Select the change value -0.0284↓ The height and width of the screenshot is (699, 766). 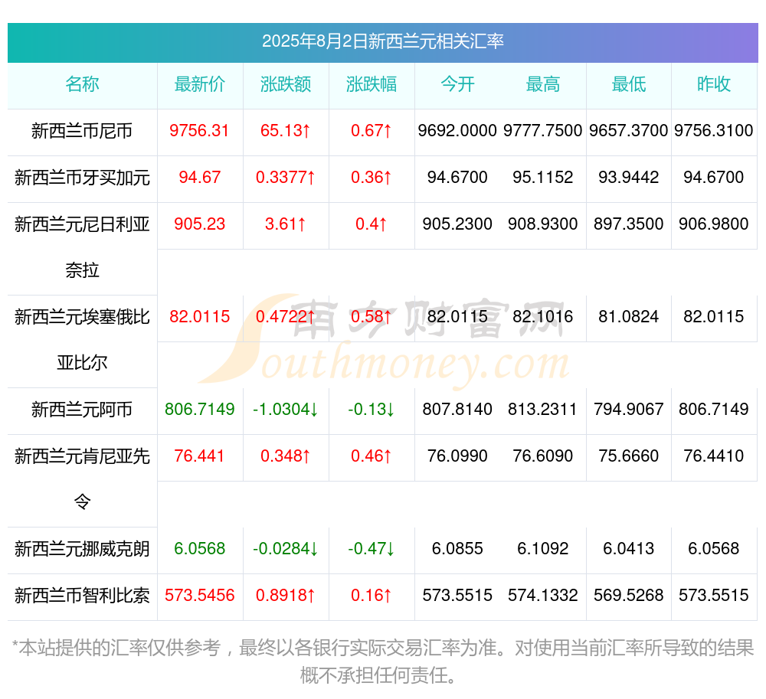pyautogui.click(x=285, y=549)
